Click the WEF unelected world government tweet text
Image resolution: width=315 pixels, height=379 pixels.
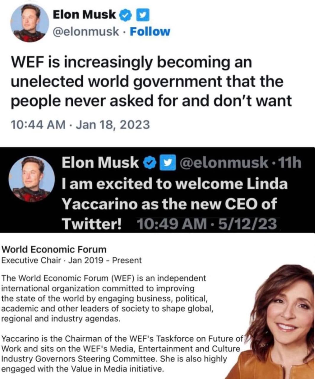(151, 81)
